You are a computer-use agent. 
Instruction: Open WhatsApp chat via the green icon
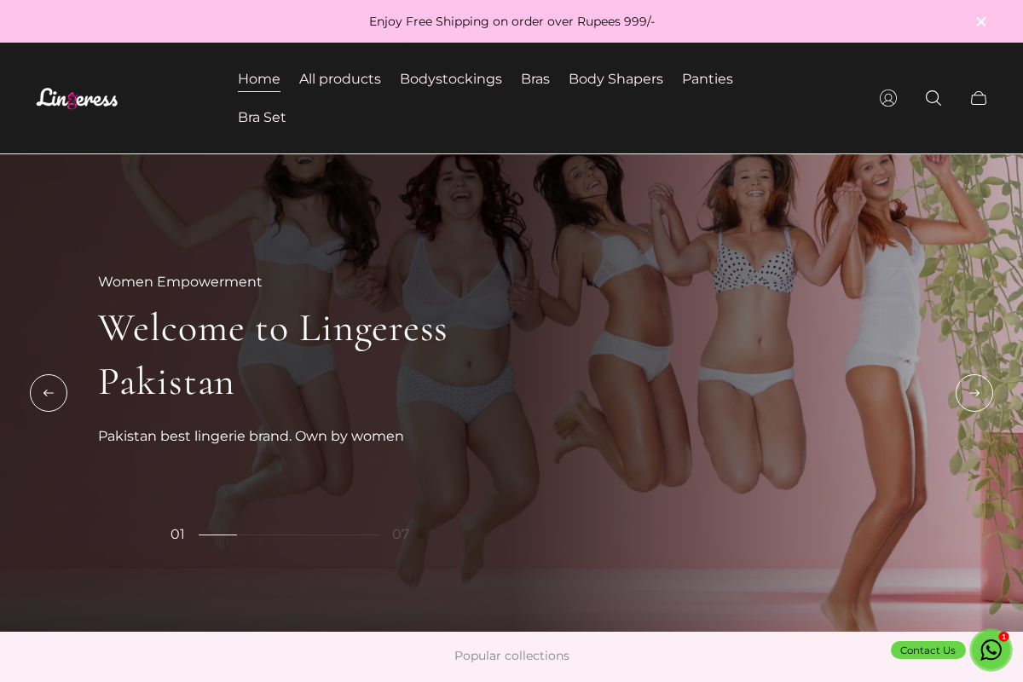[991, 650]
